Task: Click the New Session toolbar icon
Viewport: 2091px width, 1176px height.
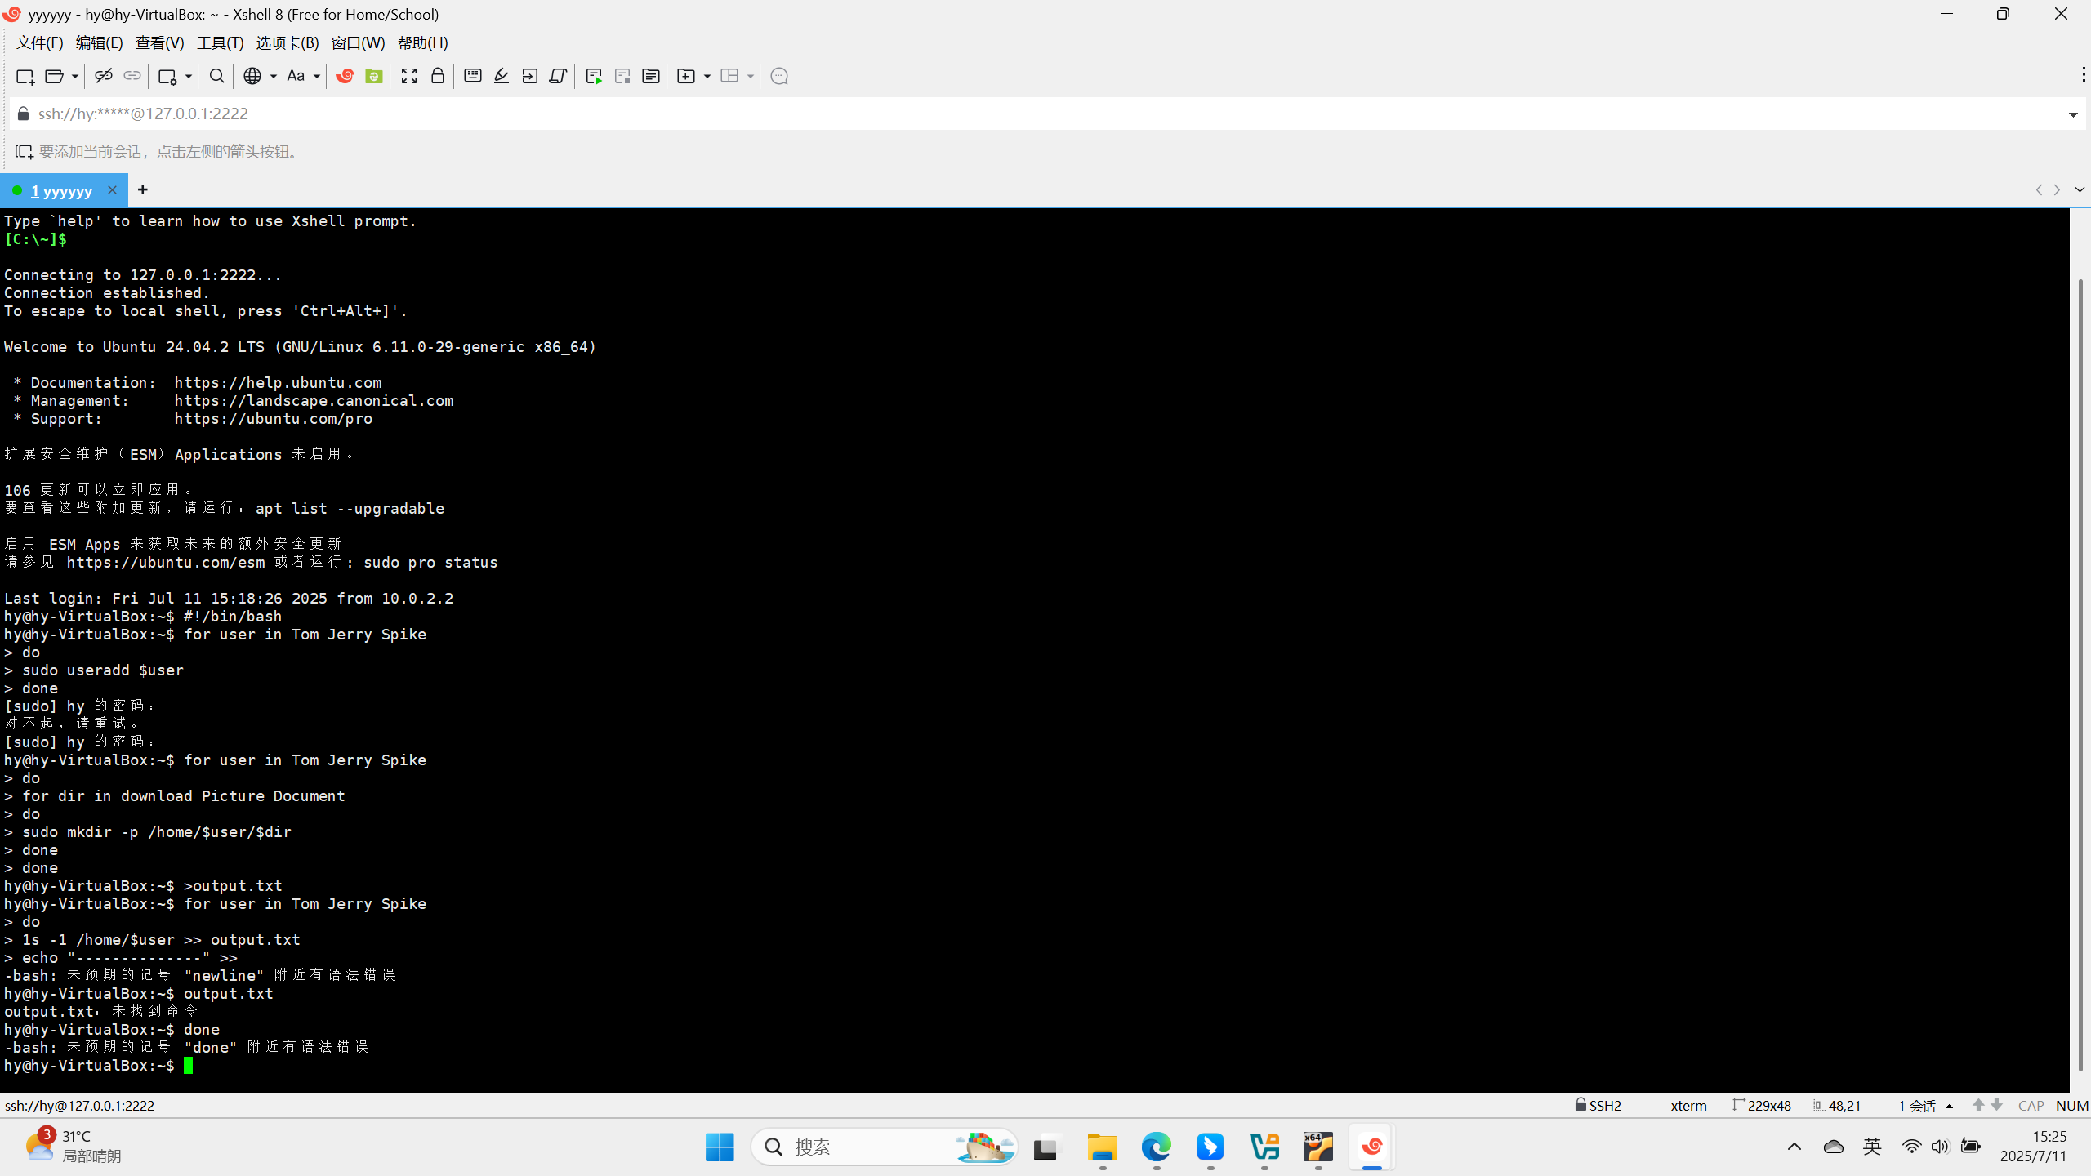Action: coord(25,76)
